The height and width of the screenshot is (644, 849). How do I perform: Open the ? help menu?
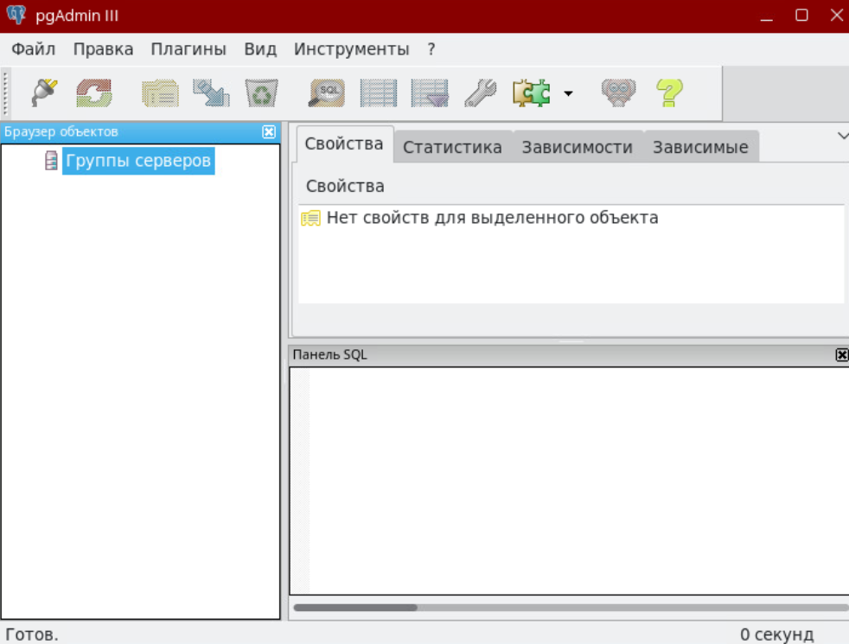pos(431,49)
